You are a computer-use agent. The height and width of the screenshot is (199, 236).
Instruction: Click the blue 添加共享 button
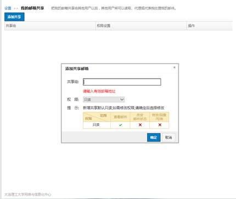pyautogui.click(x=14, y=17)
